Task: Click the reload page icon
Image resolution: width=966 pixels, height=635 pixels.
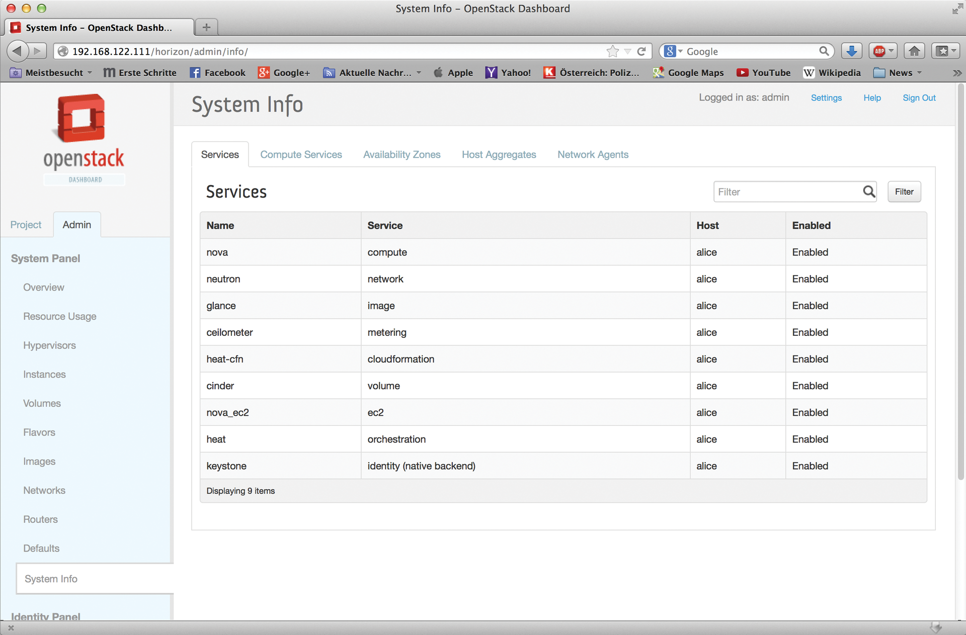Action: coord(641,51)
